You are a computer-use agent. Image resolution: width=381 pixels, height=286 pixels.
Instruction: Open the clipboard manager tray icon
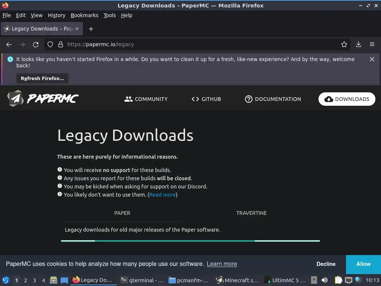click(338, 280)
